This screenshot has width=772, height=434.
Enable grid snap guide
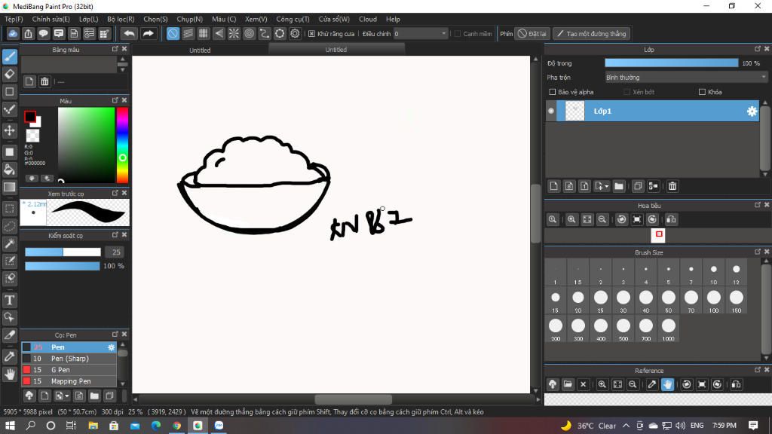point(204,33)
